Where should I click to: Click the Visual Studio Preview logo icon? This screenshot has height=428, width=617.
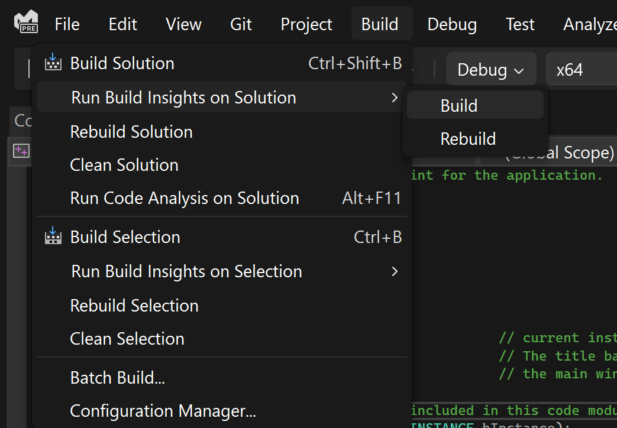(x=26, y=22)
